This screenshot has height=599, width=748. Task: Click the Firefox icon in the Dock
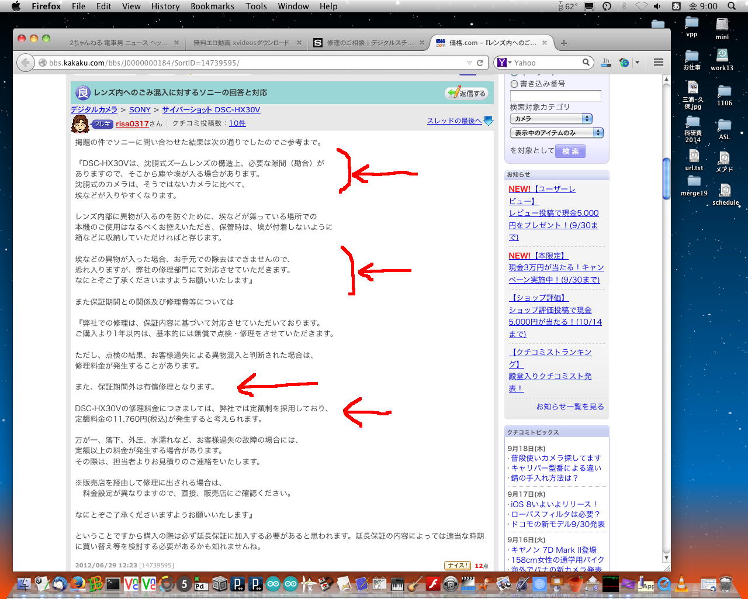pos(77,584)
